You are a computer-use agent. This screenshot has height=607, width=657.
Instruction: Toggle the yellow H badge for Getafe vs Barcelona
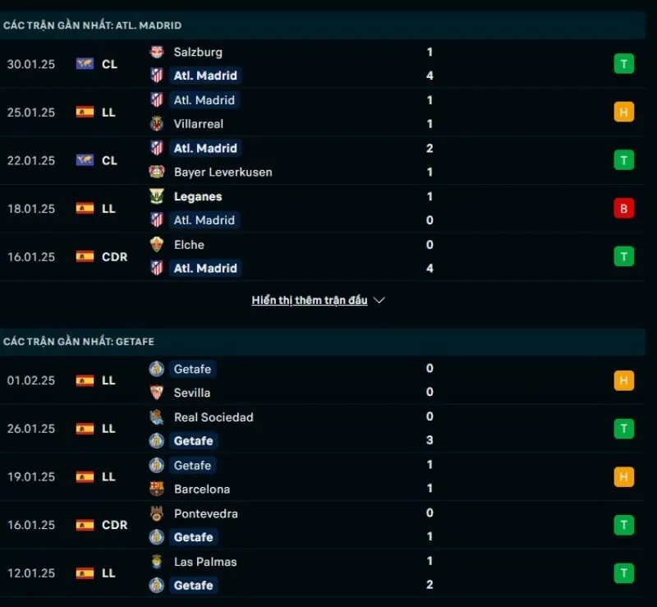[x=623, y=476]
